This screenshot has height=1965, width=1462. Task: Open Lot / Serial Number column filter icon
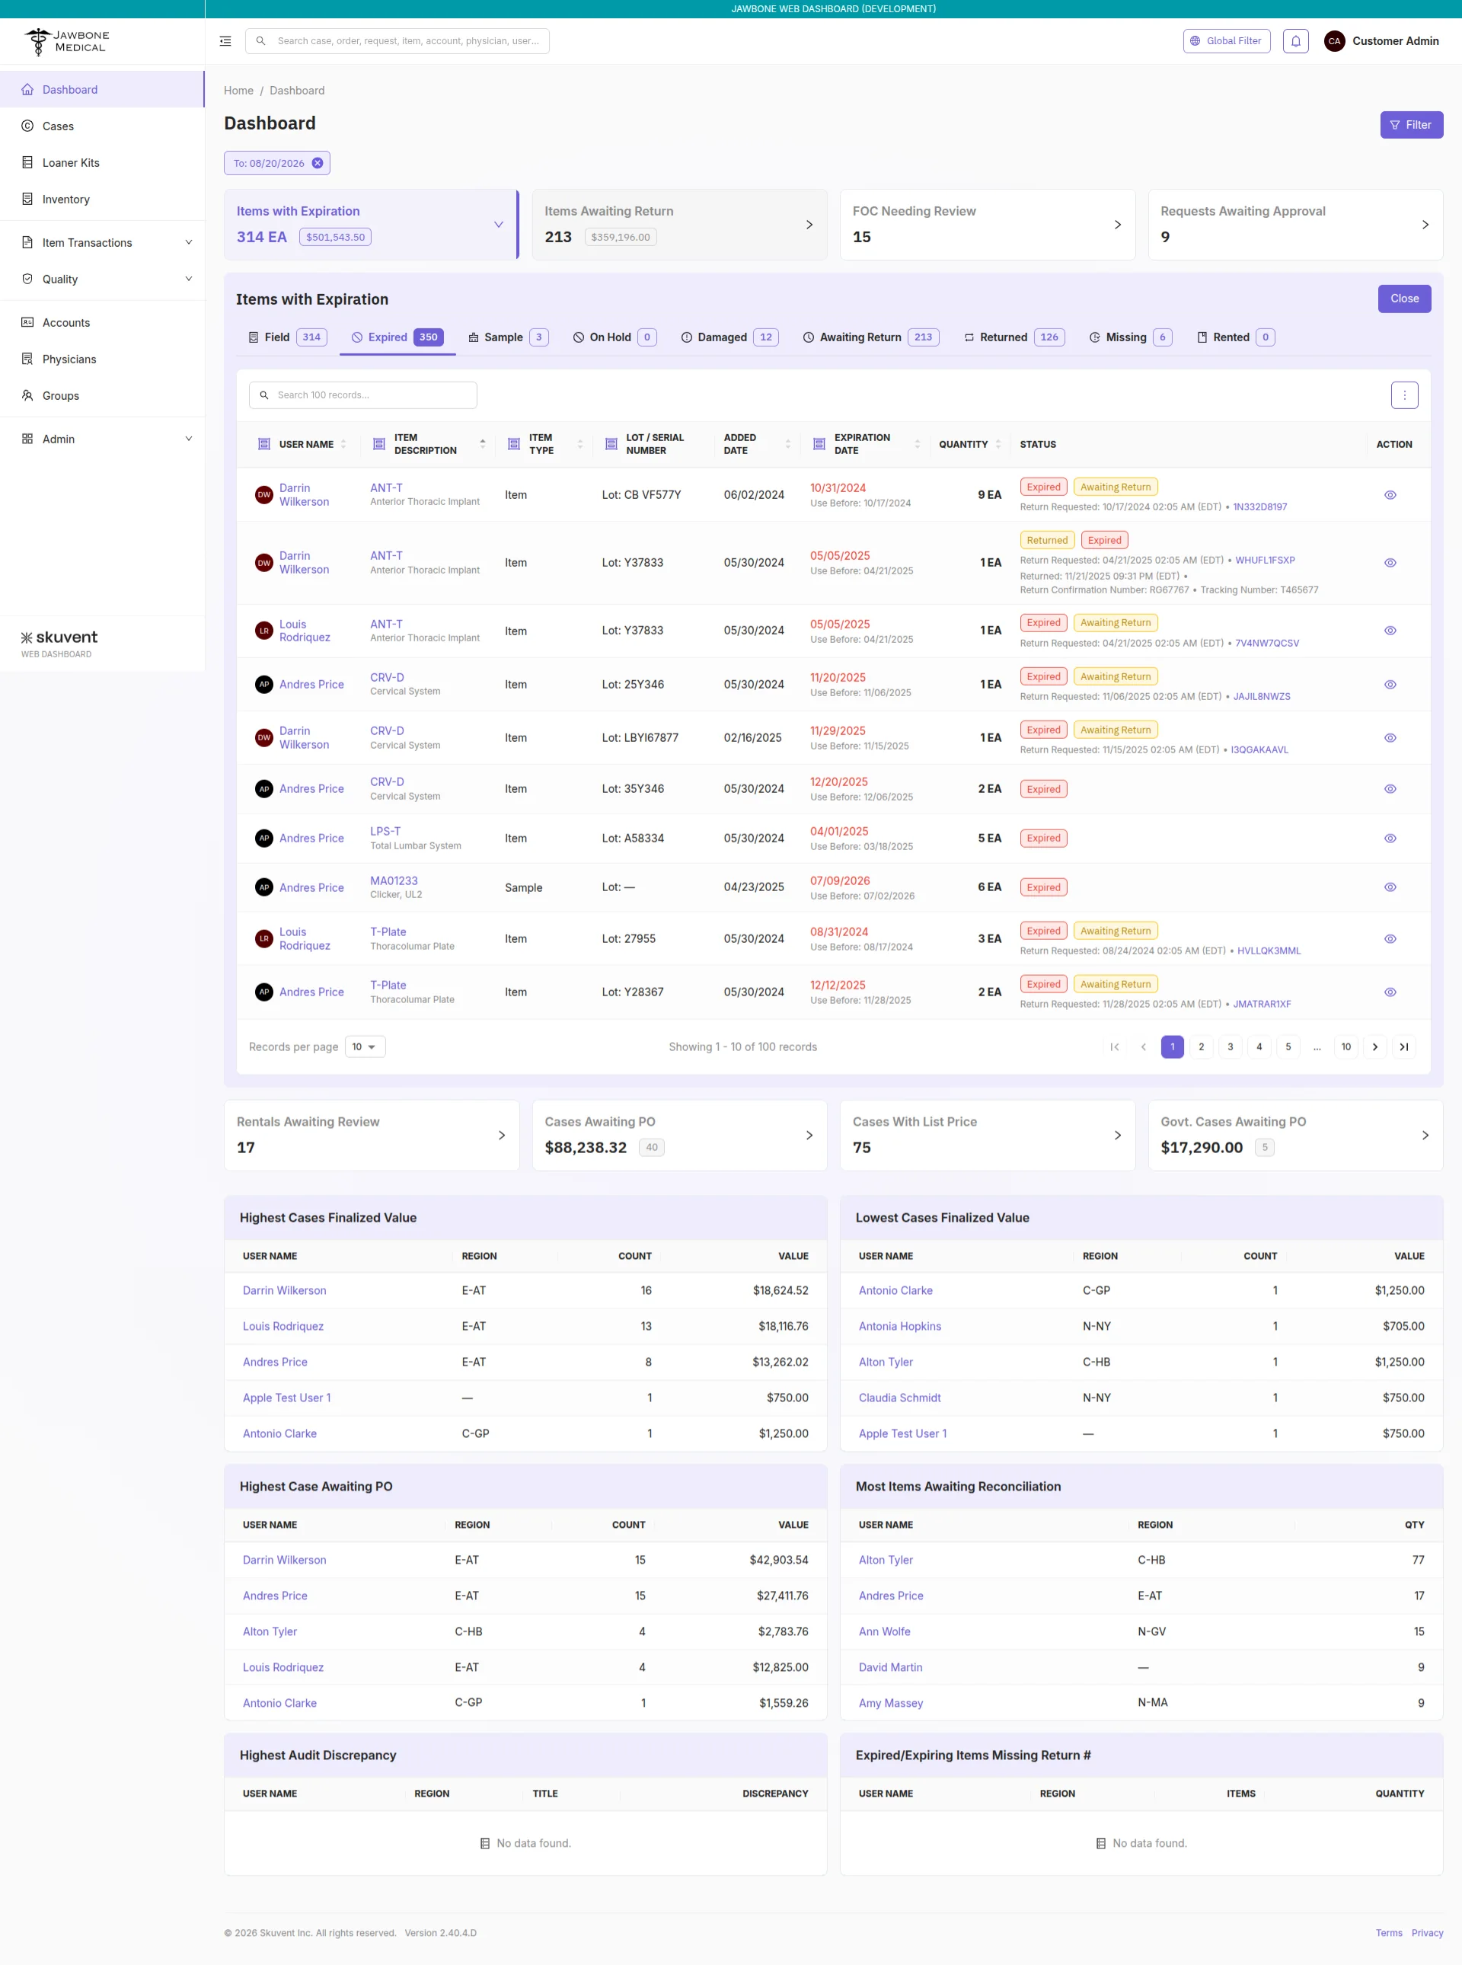[611, 443]
